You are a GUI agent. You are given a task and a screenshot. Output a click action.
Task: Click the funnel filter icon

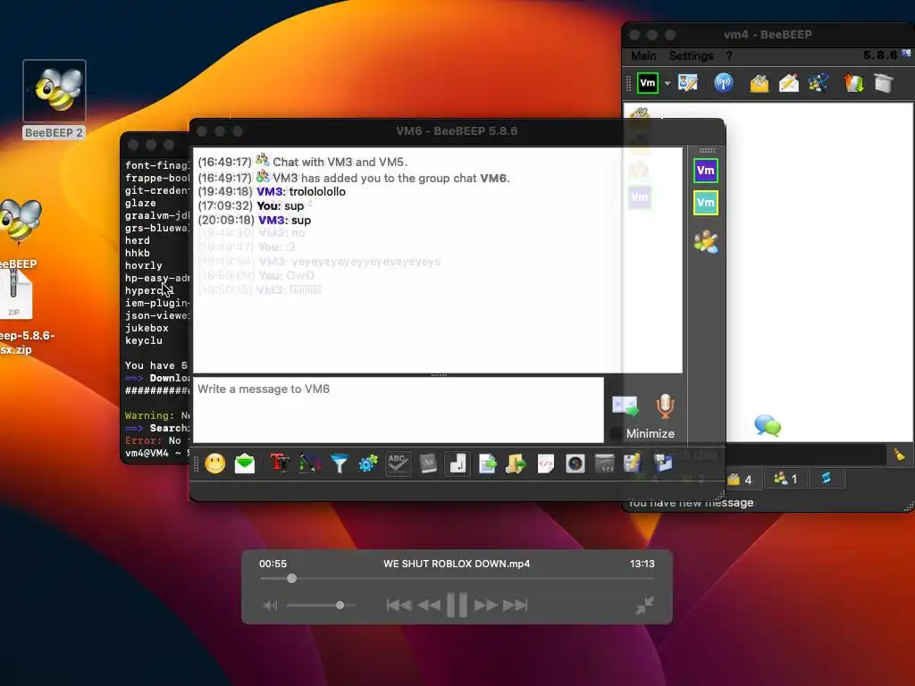[339, 464]
